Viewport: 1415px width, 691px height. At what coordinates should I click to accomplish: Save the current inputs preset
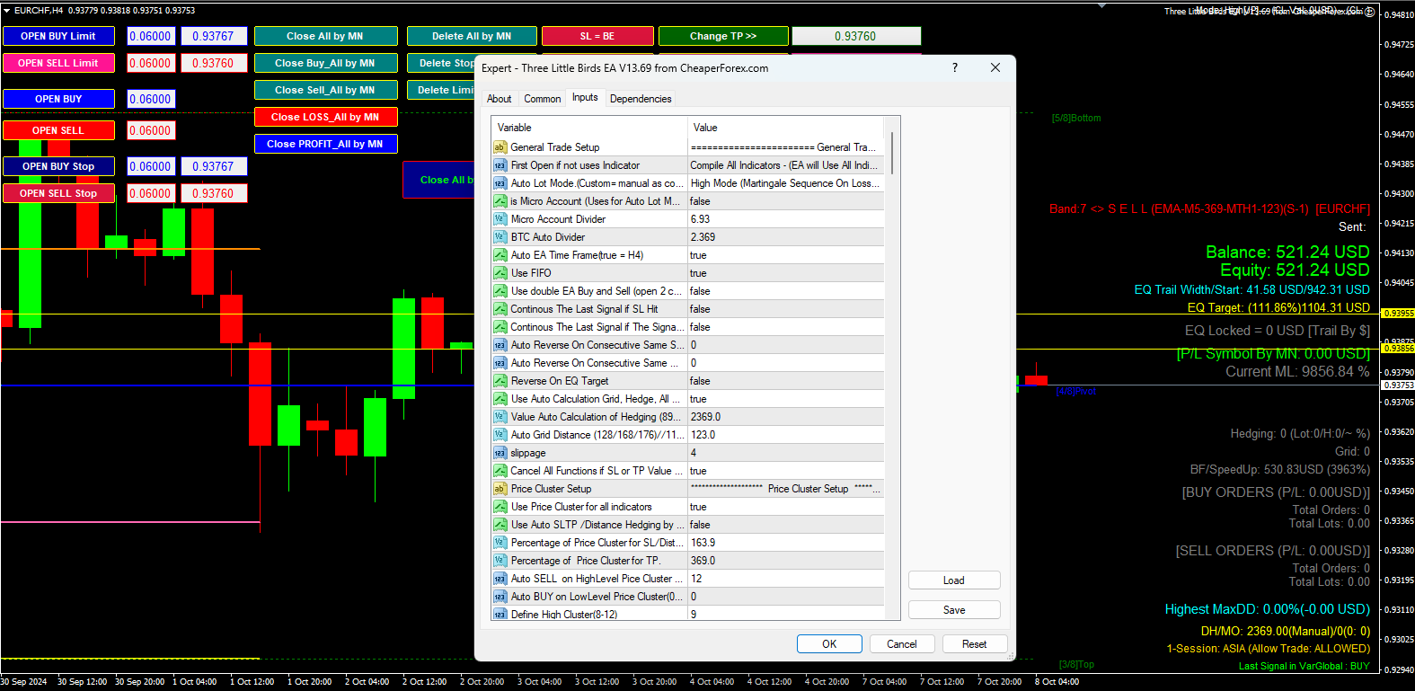coord(954,610)
